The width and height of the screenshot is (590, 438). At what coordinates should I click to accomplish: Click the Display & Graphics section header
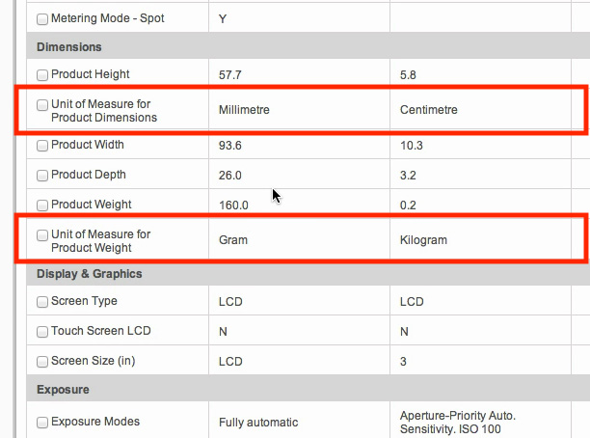(90, 273)
